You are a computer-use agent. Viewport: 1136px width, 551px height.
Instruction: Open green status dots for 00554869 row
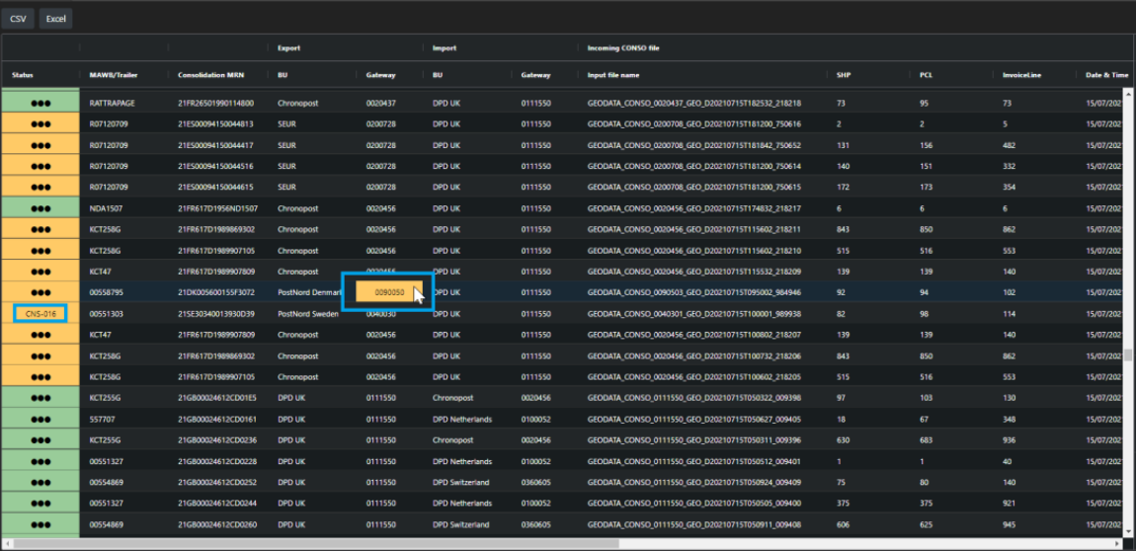pos(41,482)
